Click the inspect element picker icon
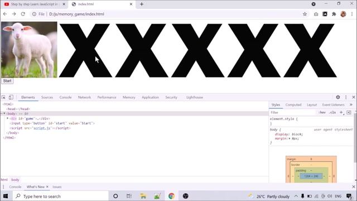This screenshot has width=357, height=201. (3, 97)
